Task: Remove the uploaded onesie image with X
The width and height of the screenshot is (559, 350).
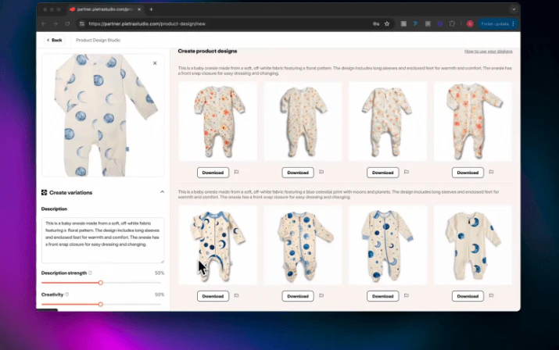Action: point(155,63)
